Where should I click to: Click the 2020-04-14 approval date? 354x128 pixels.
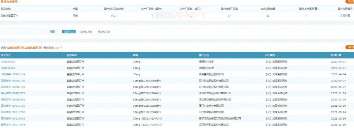(x=338, y=74)
